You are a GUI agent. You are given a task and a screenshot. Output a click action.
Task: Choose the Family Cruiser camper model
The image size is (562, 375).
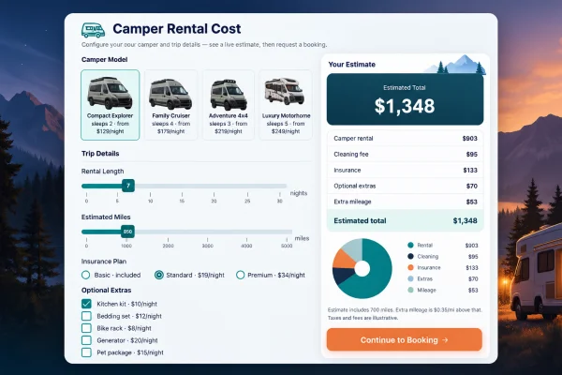pyautogui.click(x=170, y=105)
